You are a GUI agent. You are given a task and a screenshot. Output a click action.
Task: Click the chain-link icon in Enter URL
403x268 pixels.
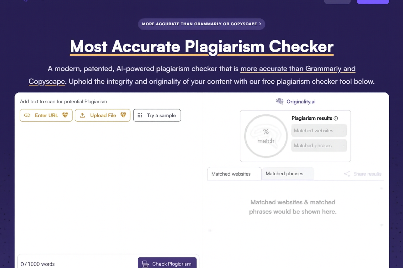tap(27, 115)
